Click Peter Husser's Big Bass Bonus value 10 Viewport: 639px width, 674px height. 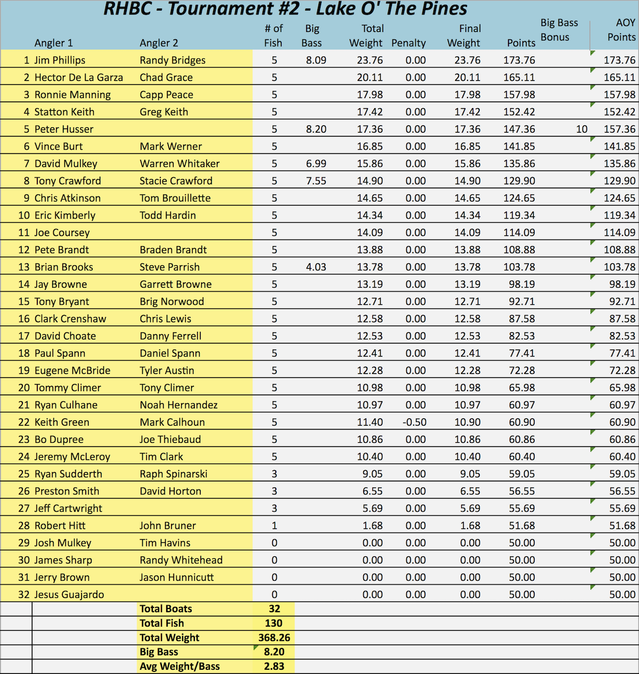point(581,129)
